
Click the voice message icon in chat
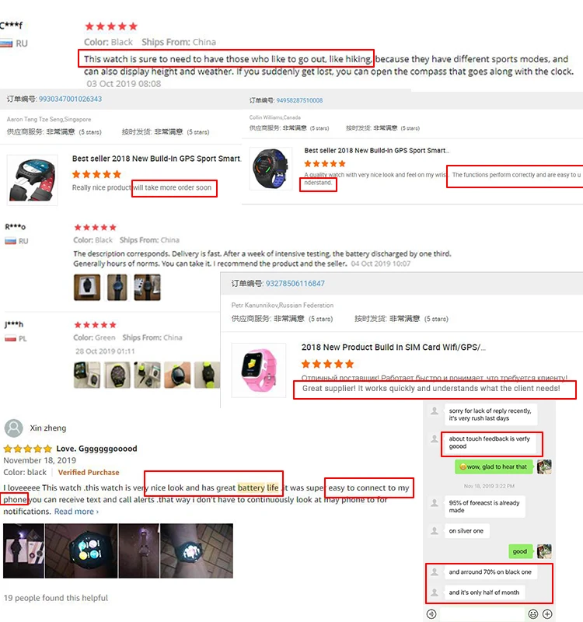[x=431, y=614]
